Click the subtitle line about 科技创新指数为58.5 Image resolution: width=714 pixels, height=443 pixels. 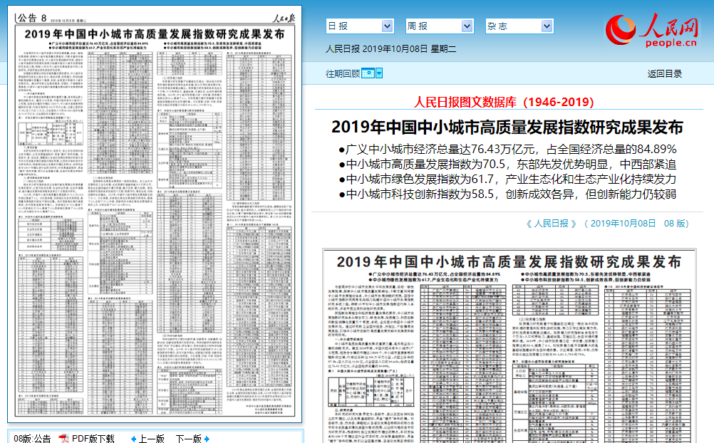coord(507,194)
